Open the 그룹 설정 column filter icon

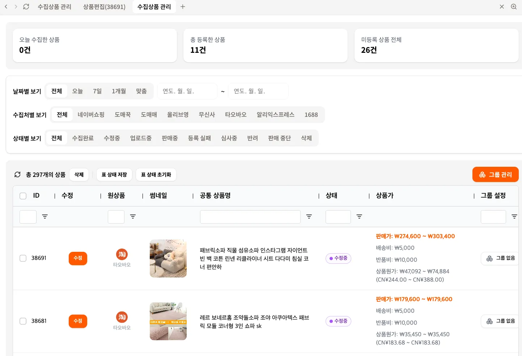coord(514,216)
